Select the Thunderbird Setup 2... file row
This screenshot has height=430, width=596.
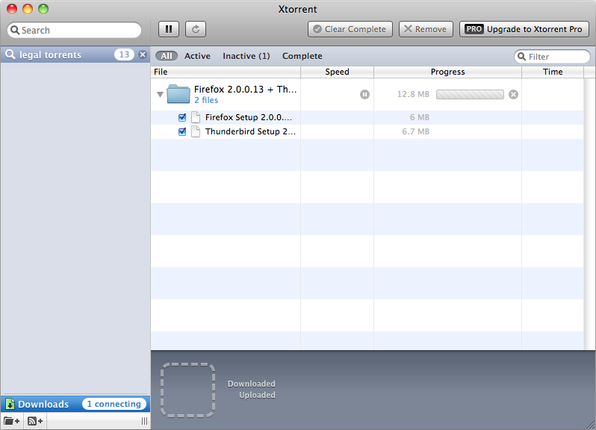pos(367,131)
